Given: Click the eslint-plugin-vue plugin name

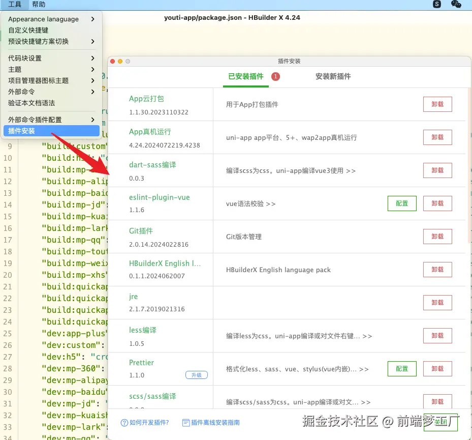Looking at the screenshot, I should (x=159, y=197).
